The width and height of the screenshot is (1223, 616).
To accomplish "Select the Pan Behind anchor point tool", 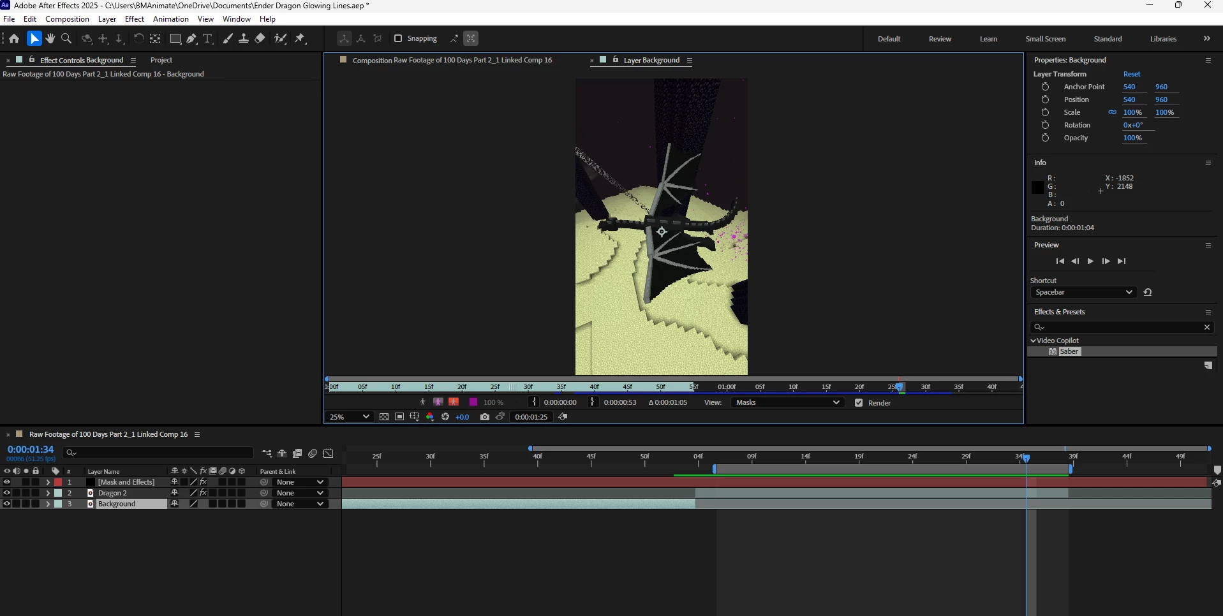I will tap(155, 39).
